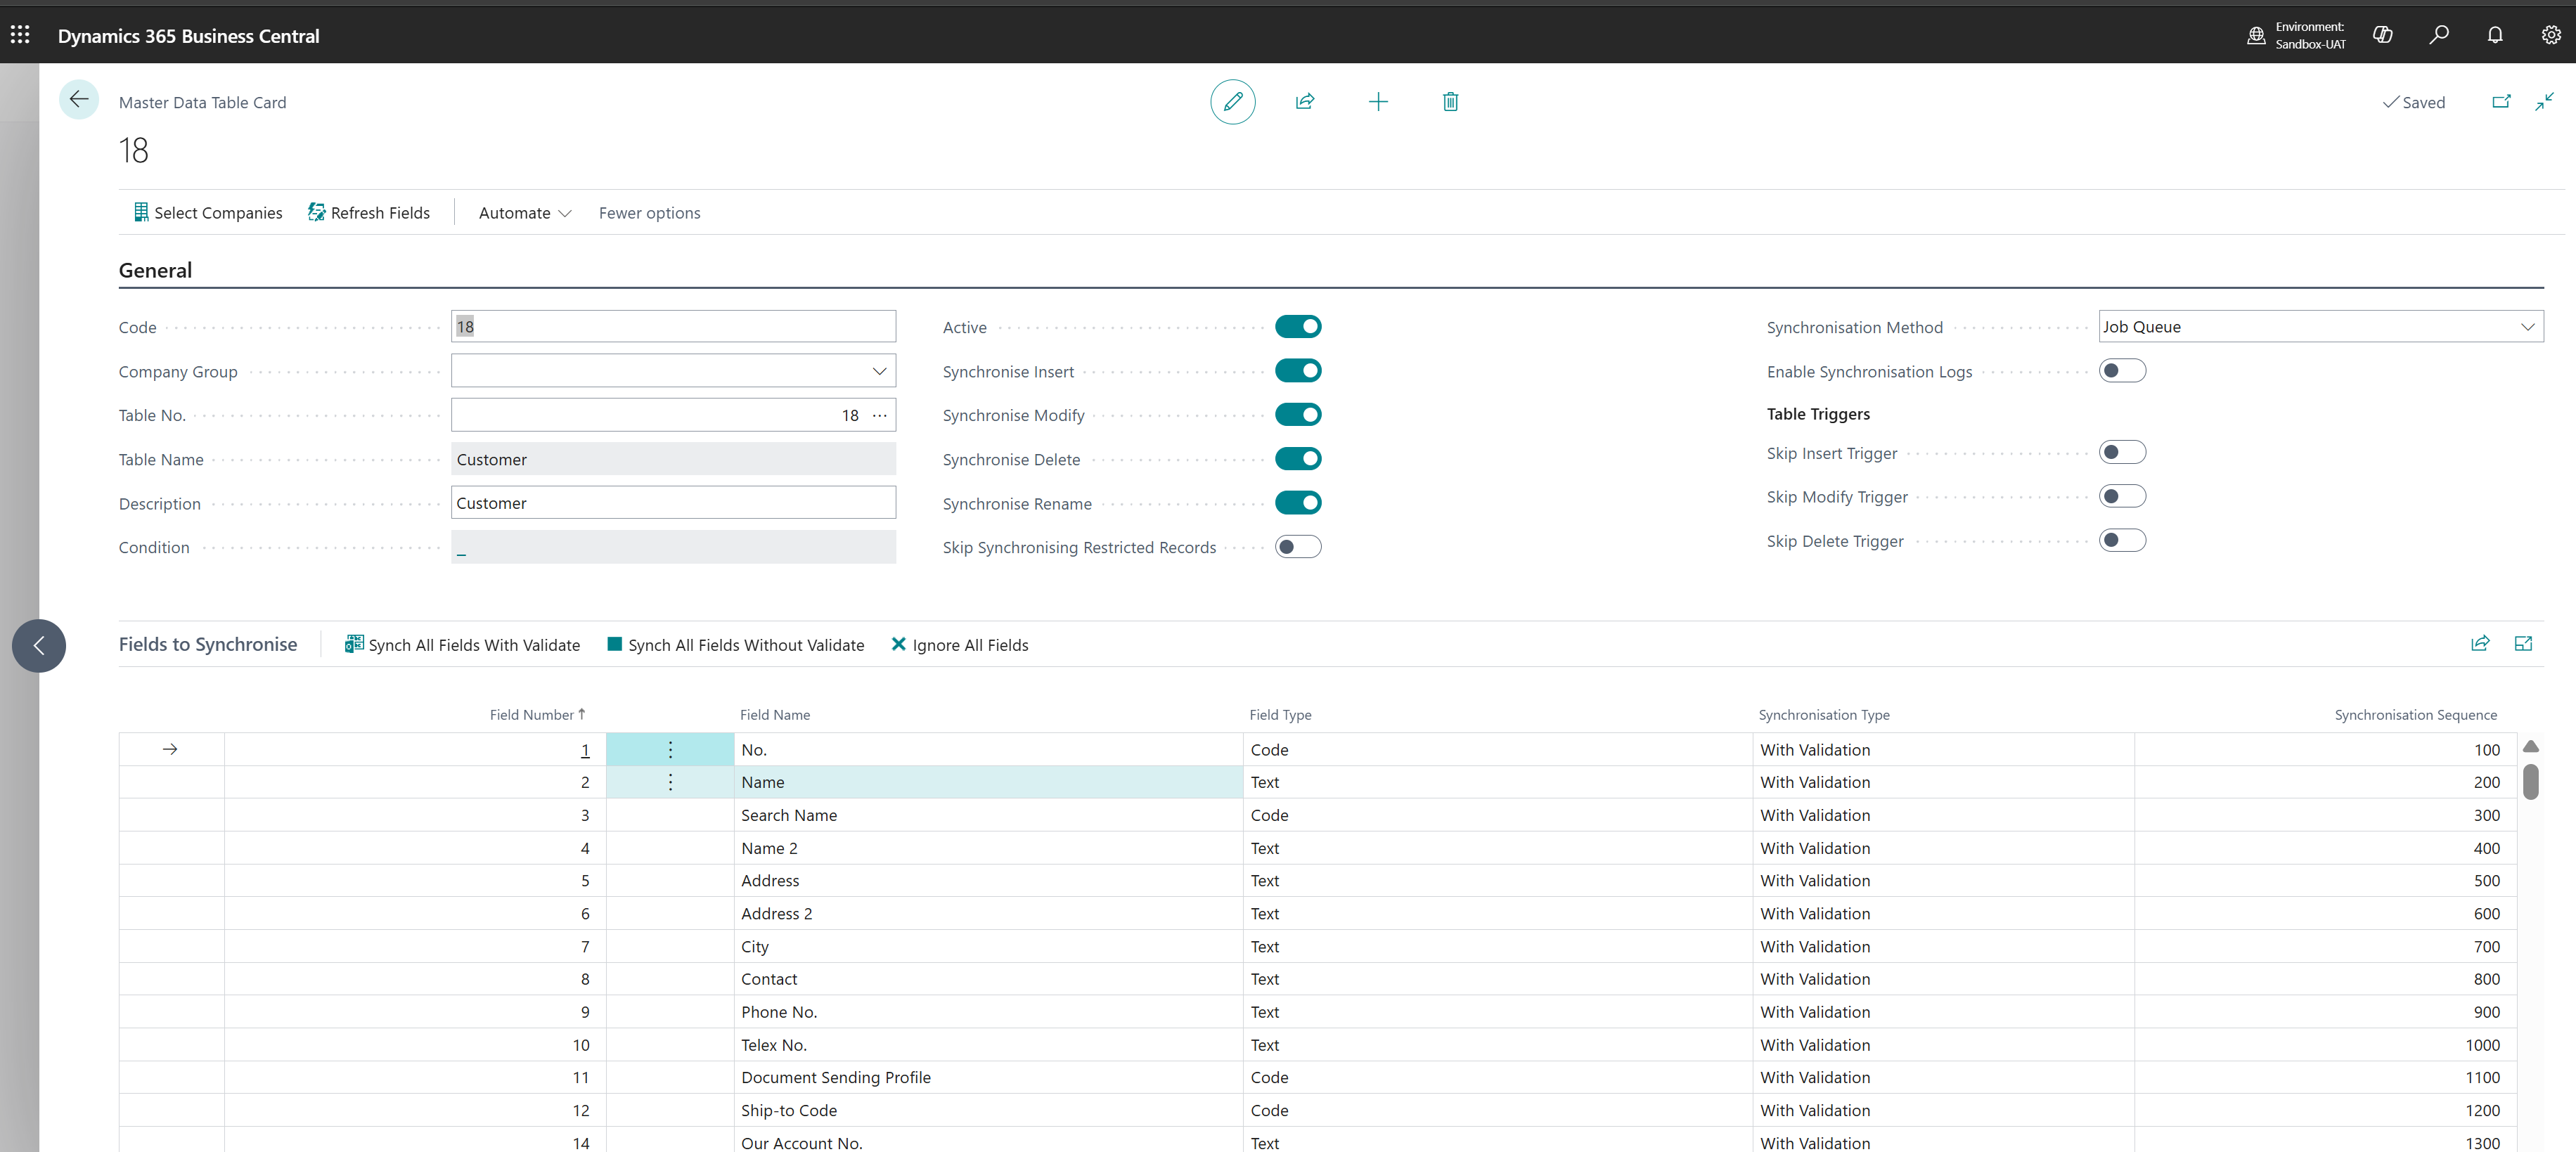Enable Skip Modify Trigger

pyautogui.click(x=2122, y=497)
